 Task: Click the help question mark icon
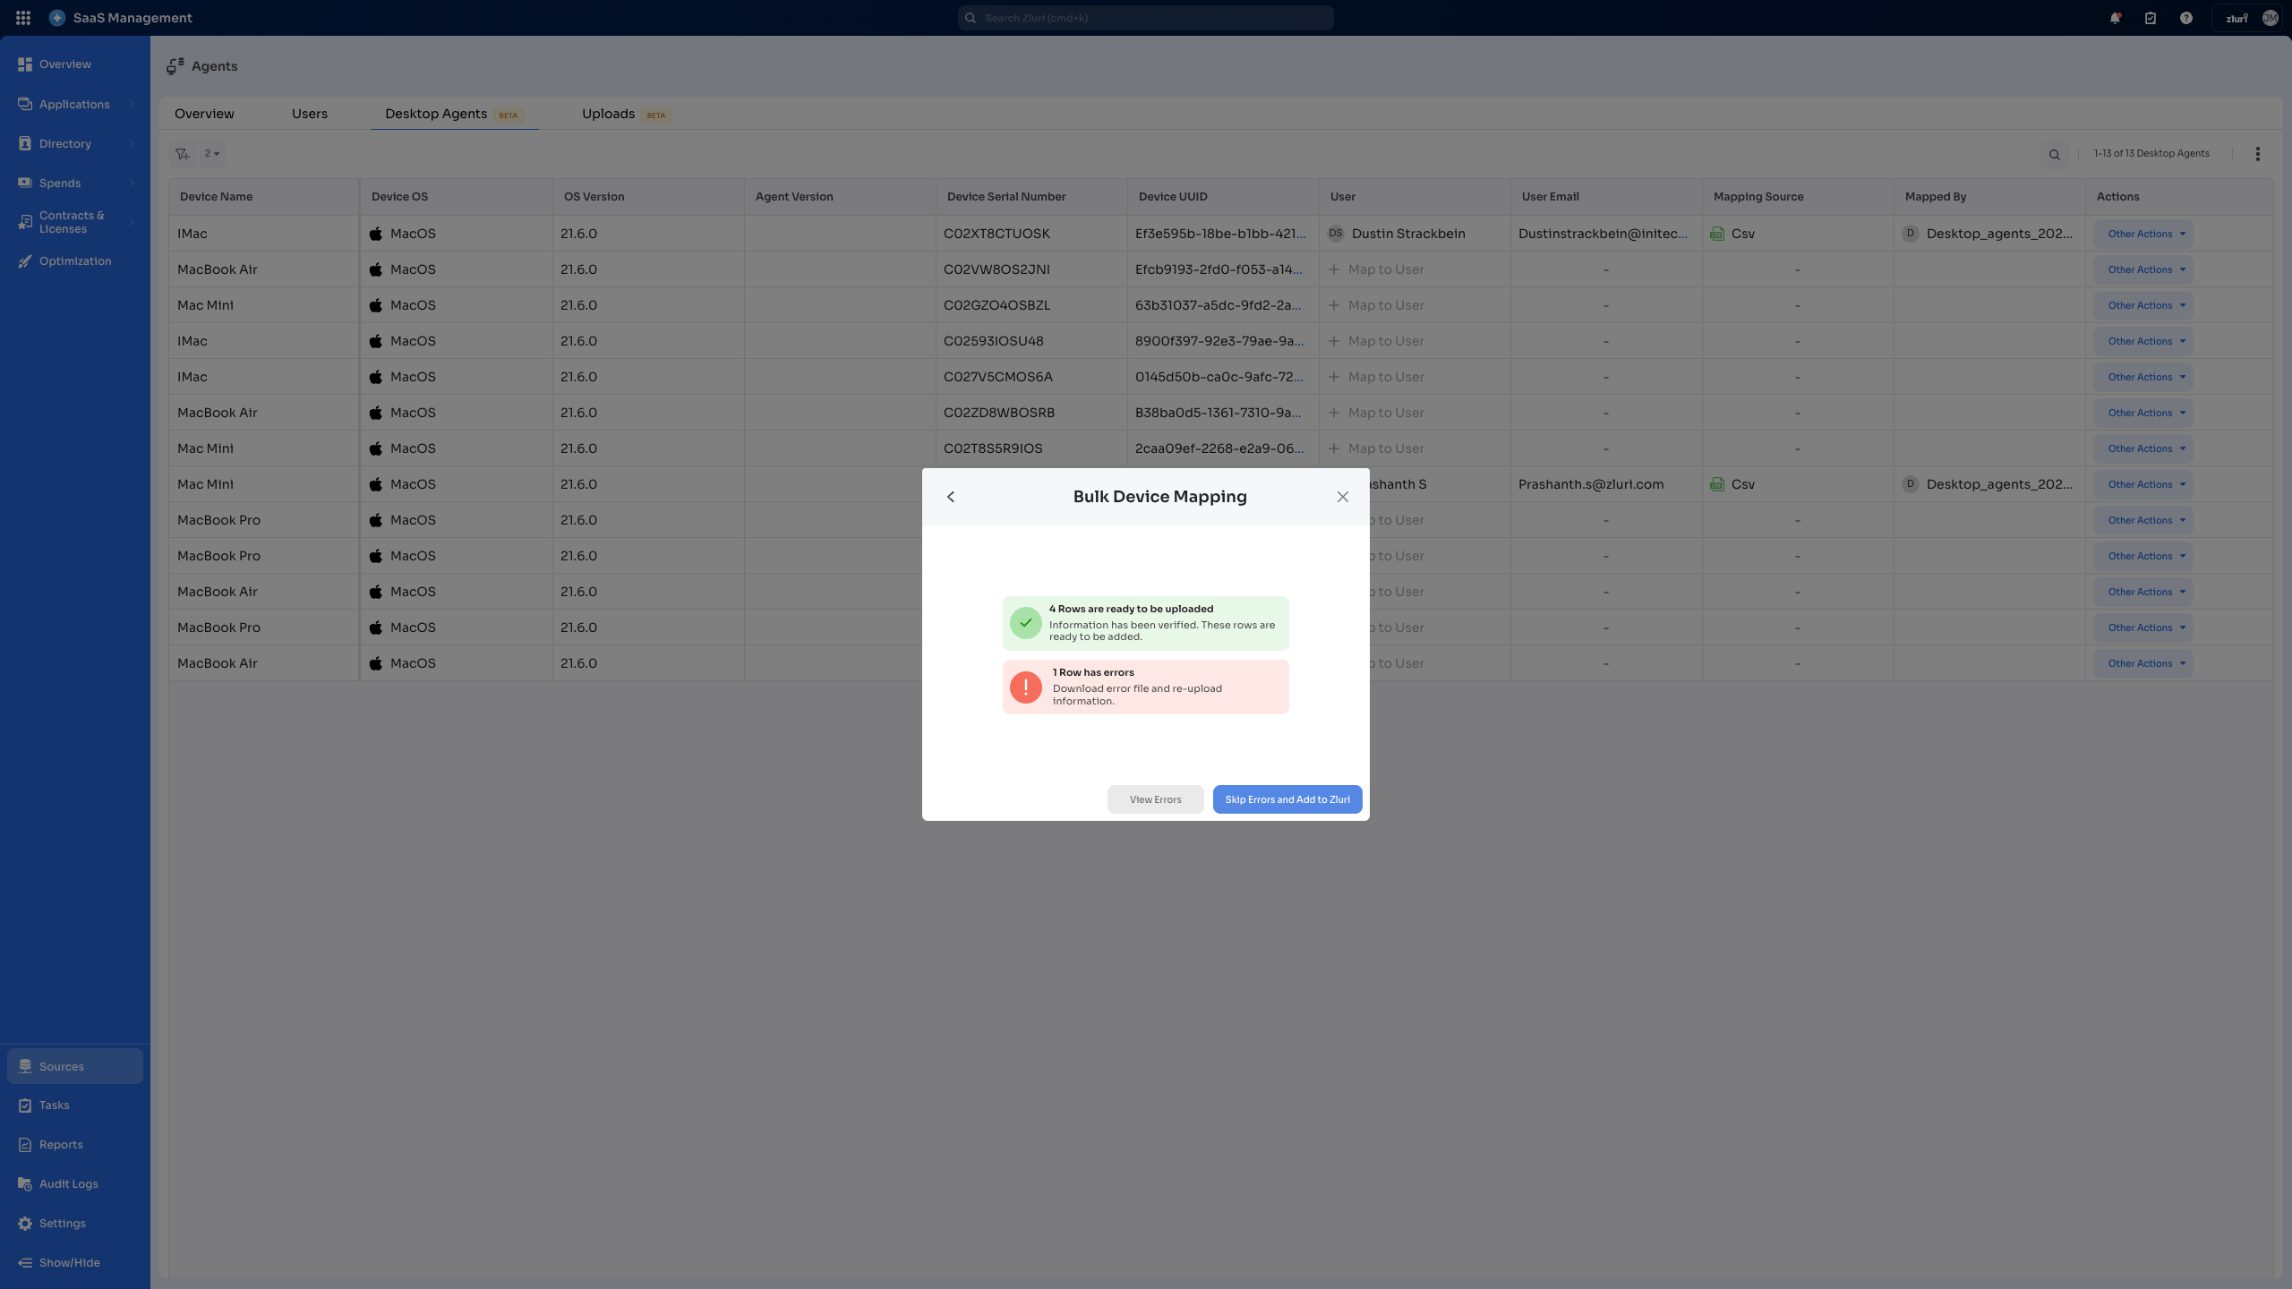coord(2186,18)
